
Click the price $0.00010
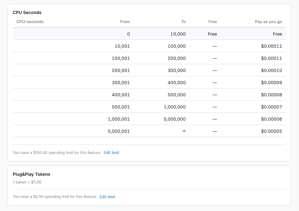click(x=272, y=70)
